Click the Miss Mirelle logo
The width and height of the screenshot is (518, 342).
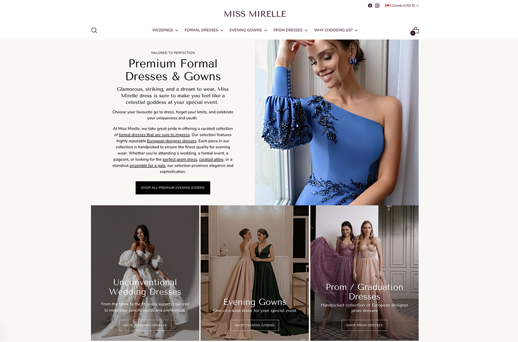255,14
